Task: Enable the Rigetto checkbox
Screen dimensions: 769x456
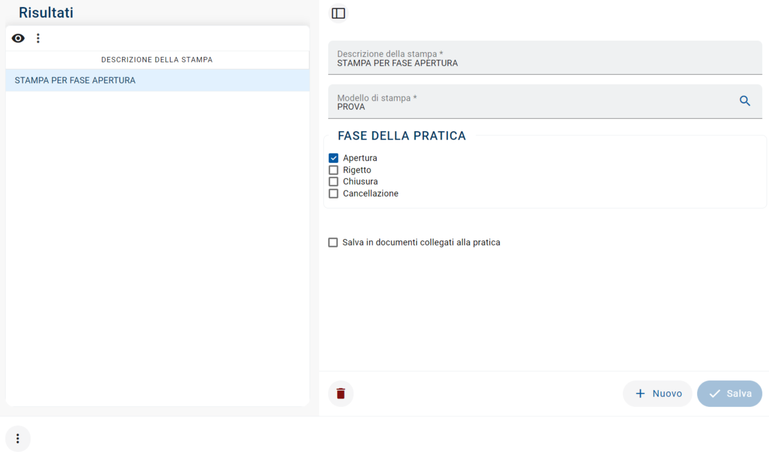Action: [x=334, y=170]
